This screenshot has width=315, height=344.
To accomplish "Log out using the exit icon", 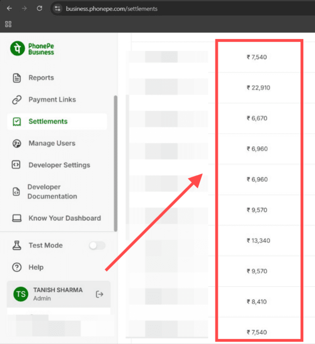I will click(x=99, y=294).
